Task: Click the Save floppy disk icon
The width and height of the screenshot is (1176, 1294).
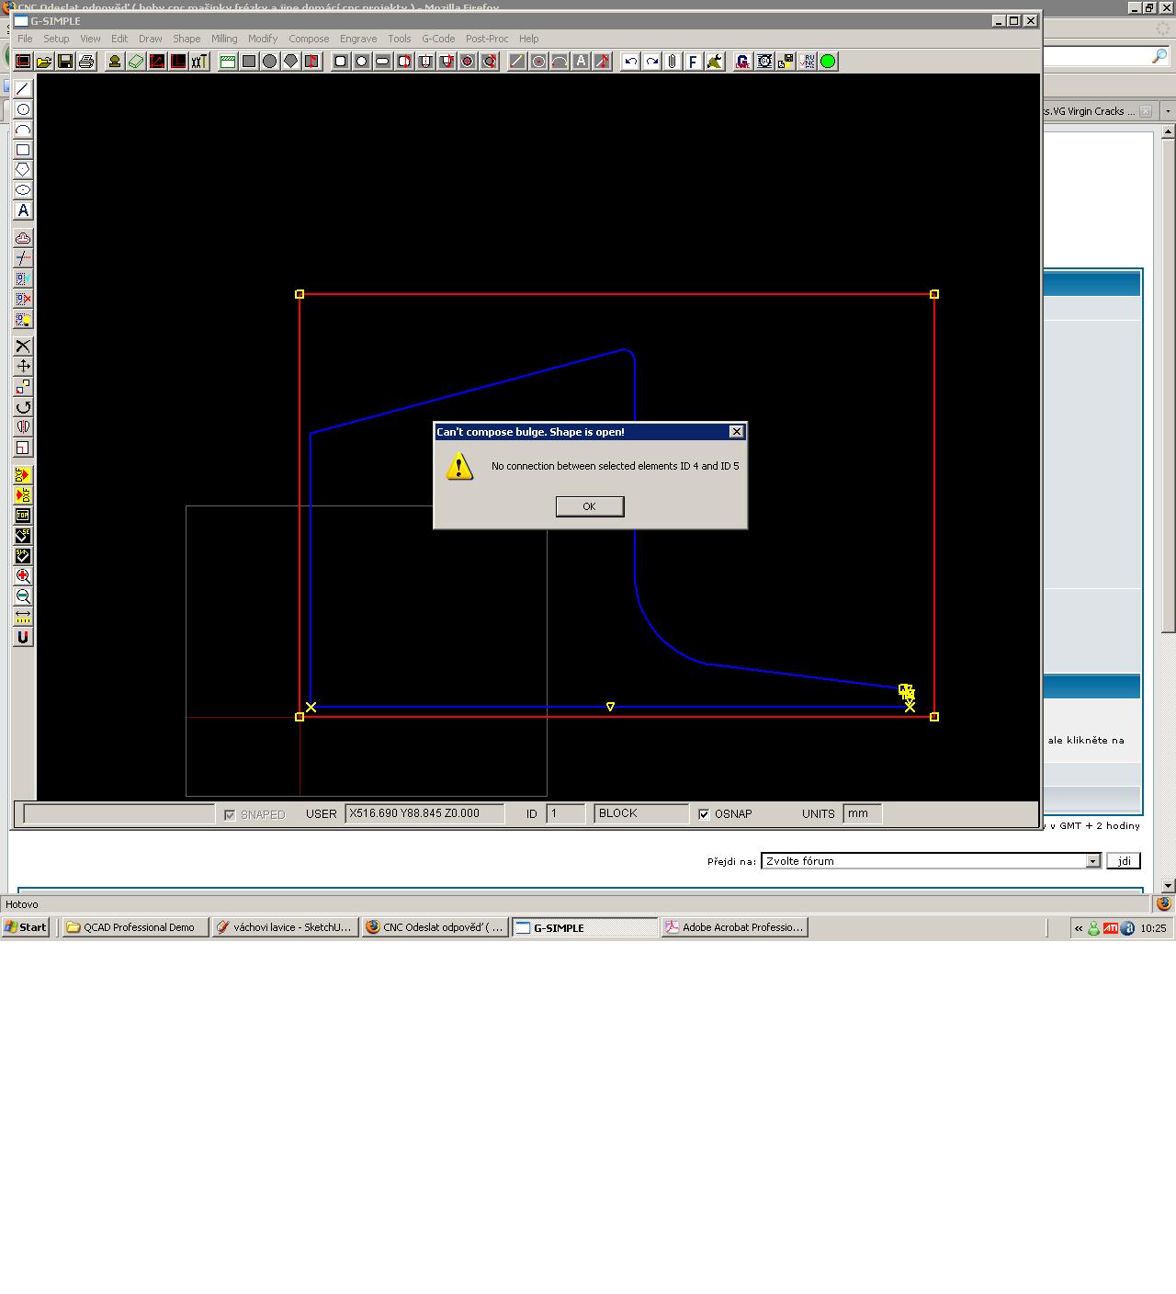Action: point(65,62)
